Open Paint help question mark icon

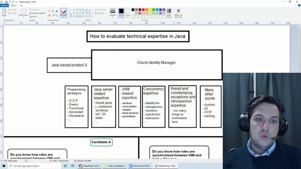tap(299, 5)
